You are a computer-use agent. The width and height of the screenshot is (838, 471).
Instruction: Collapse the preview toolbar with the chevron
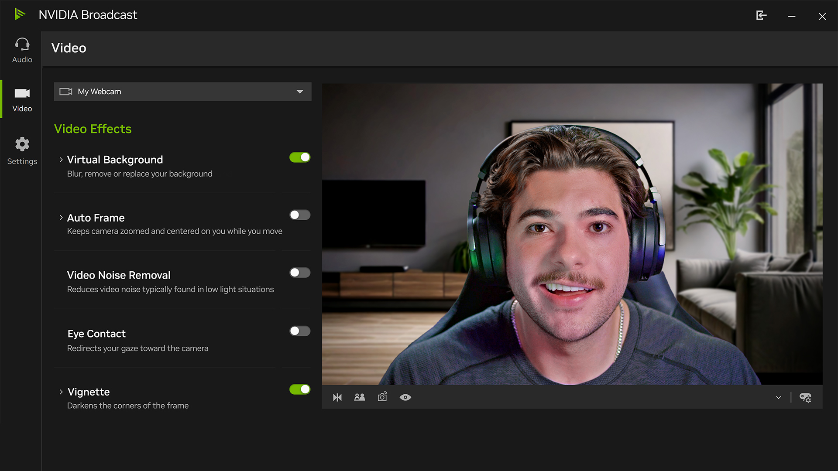coord(778,397)
